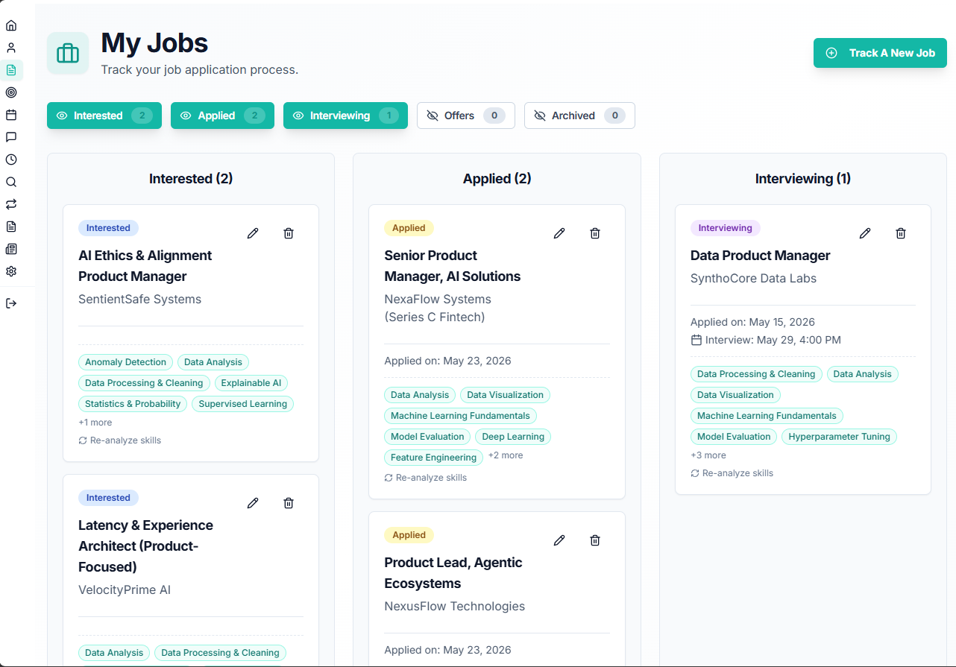Open the target goals icon in sidebar
The width and height of the screenshot is (956, 667).
coord(11,92)
